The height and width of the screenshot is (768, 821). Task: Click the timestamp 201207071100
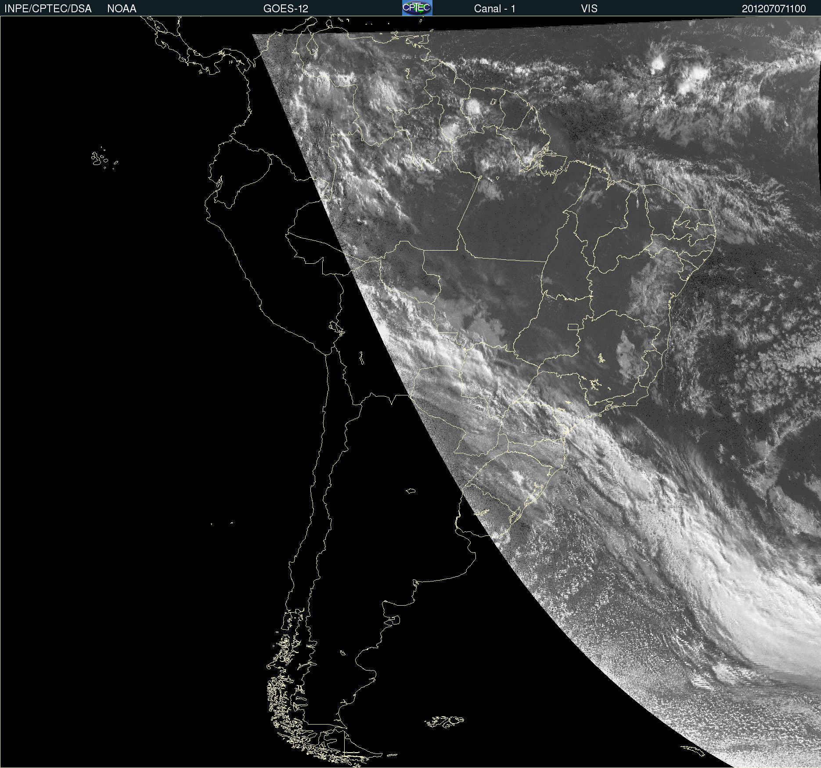(774, 9)
